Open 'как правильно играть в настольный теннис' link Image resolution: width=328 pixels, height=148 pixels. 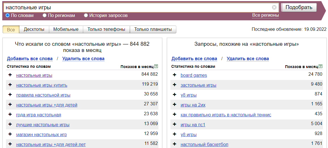pos(226,115)
